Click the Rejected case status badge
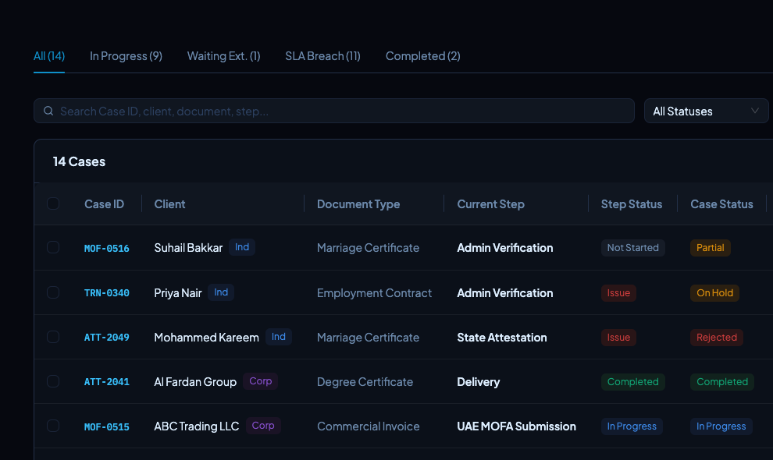Viewport: 773px width, 460px height. tap(717, 338)
